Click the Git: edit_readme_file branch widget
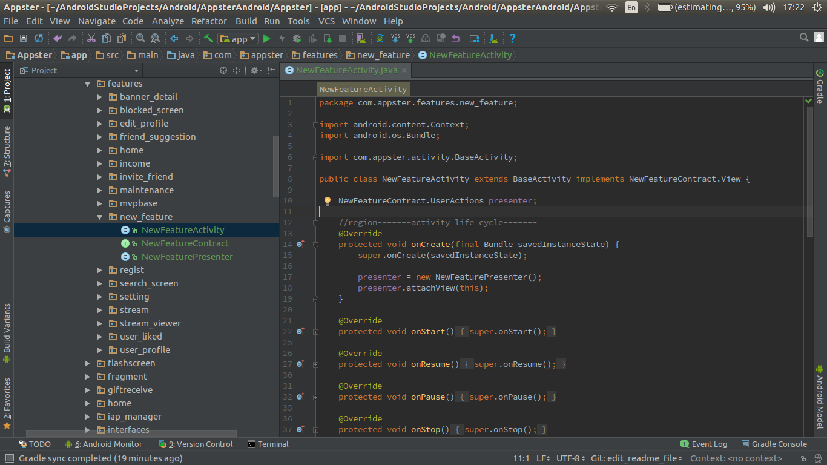This screenshot has width=827, height=465. tap(636, 458)
